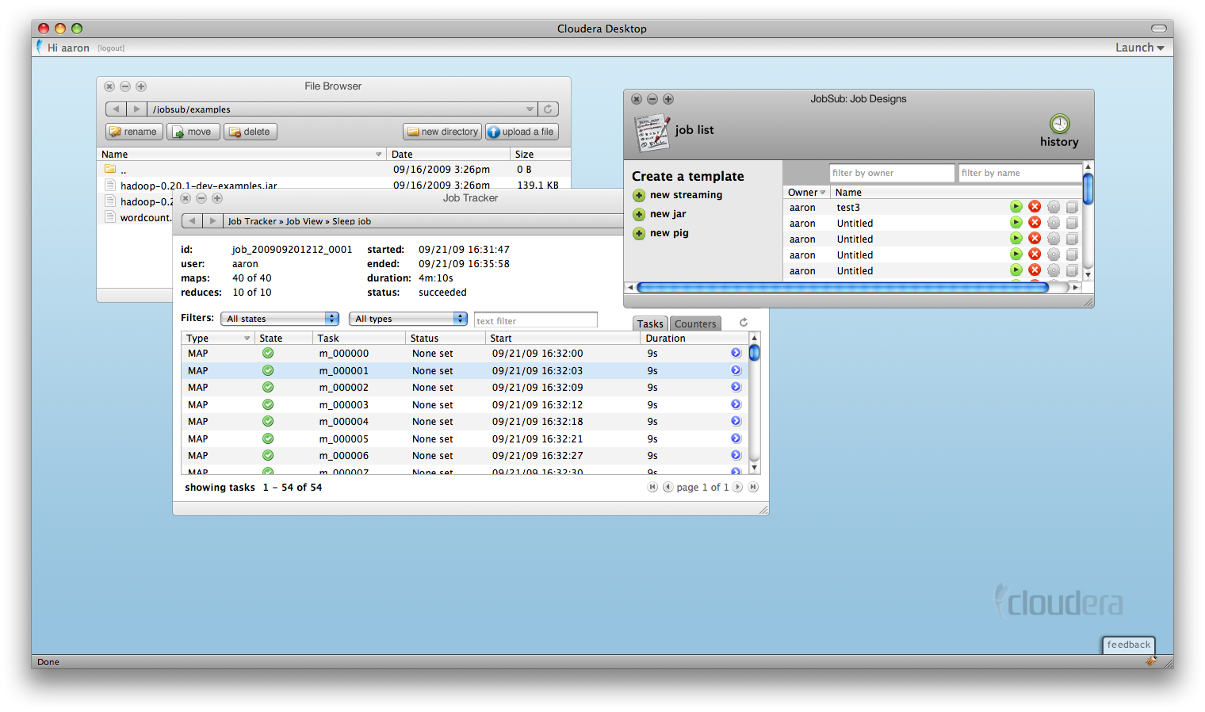Create new jar template
This screenshot has height=712, width=1205.
tap(668, 214)
